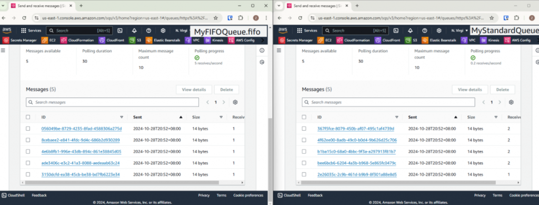Open message ID bee6bcb6 link in Standard queue
The image size is (539, 205).
357,163
